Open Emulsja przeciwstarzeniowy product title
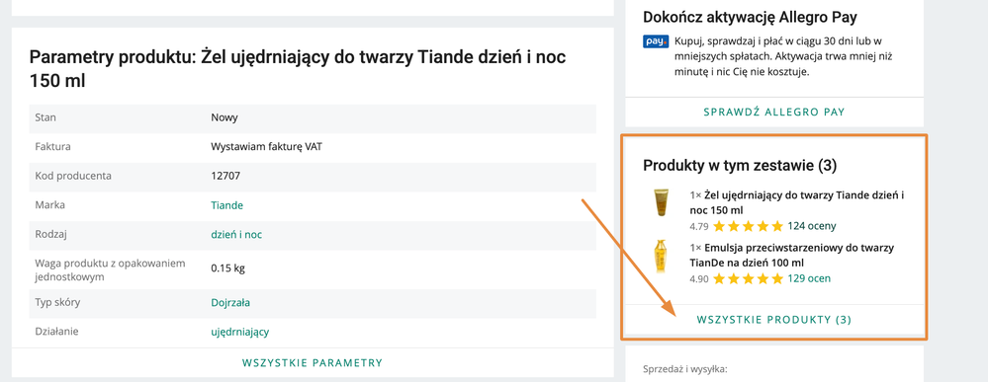988x382 pixels. (791, 255)
